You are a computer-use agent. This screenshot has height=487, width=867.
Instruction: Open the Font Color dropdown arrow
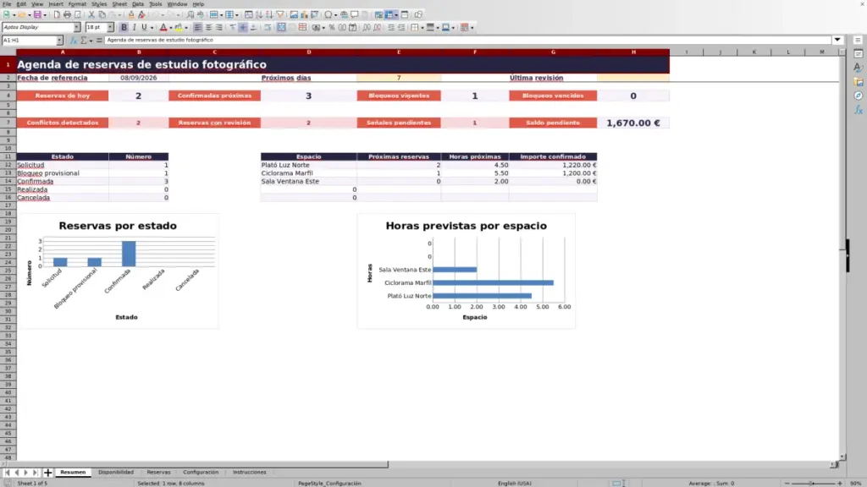(x=170, y=28)
